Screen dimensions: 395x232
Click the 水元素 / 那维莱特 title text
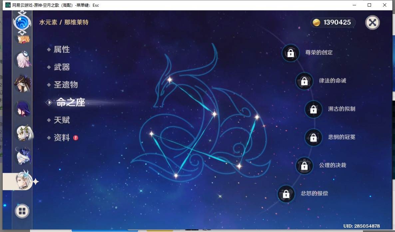[x=64, y=22]
